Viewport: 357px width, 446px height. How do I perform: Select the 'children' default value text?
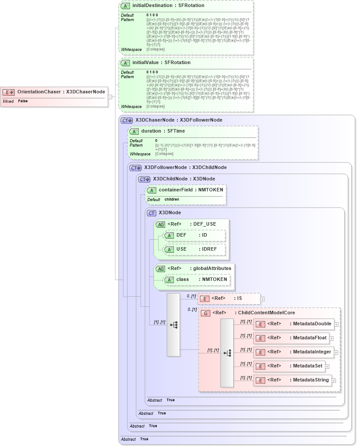(x=172, y=199)
